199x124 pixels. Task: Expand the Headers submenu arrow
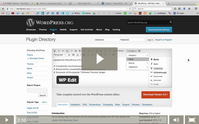tap(147, 55)
